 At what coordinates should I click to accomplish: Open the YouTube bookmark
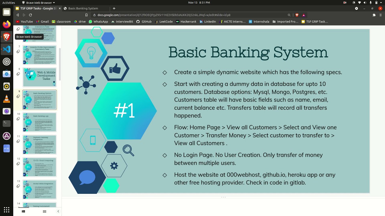[24, 22]
